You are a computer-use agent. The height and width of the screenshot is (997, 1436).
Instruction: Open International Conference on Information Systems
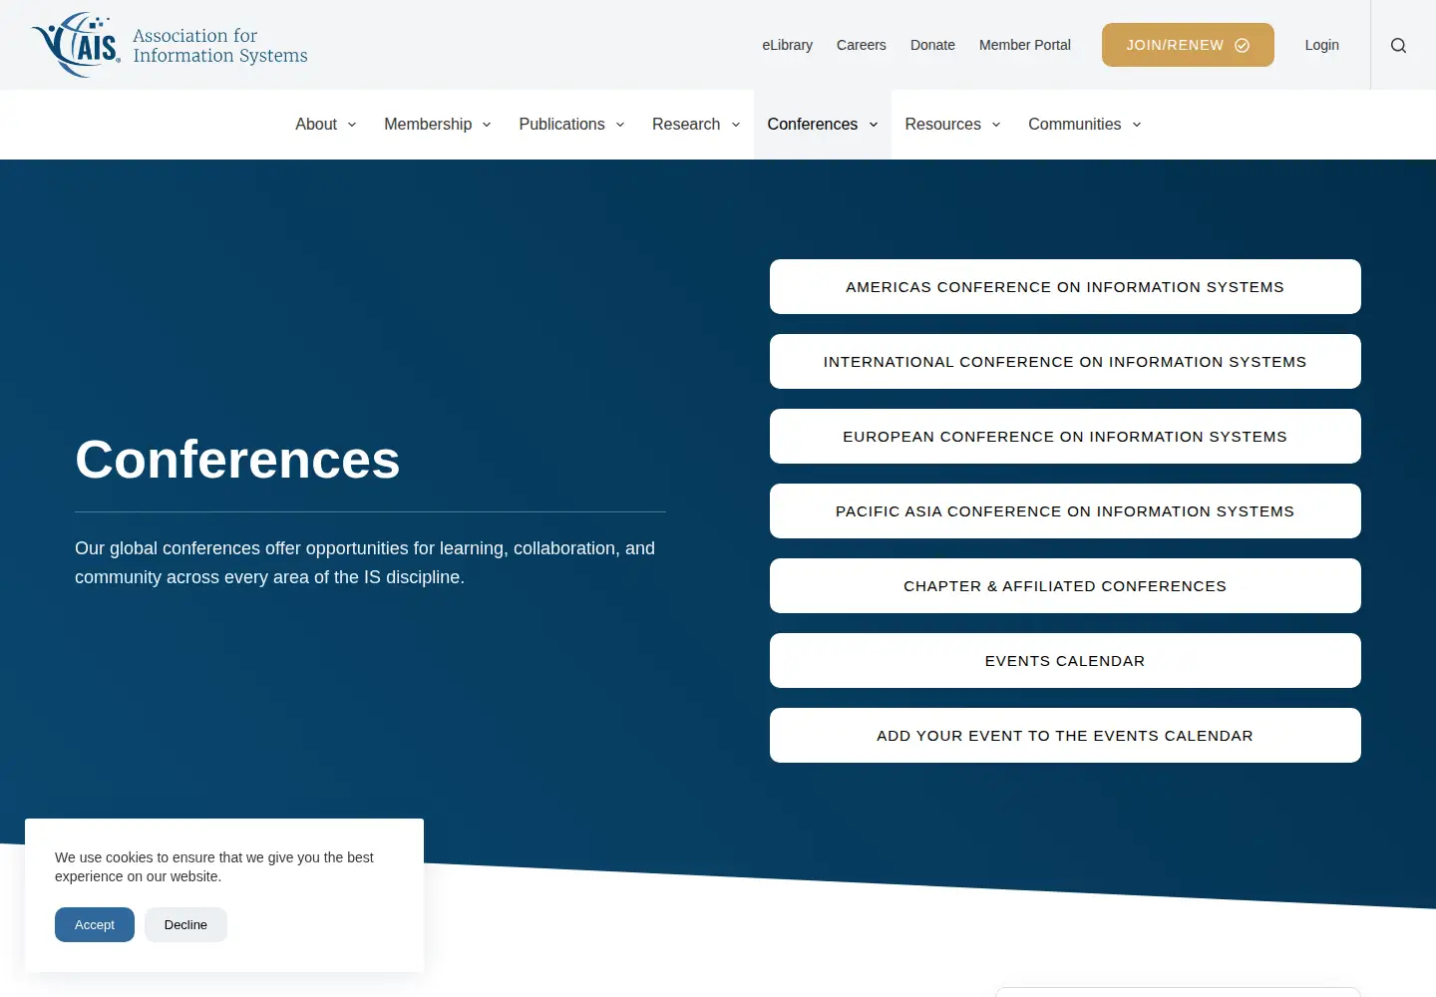pyautogui.click(x=1065, y=362)
